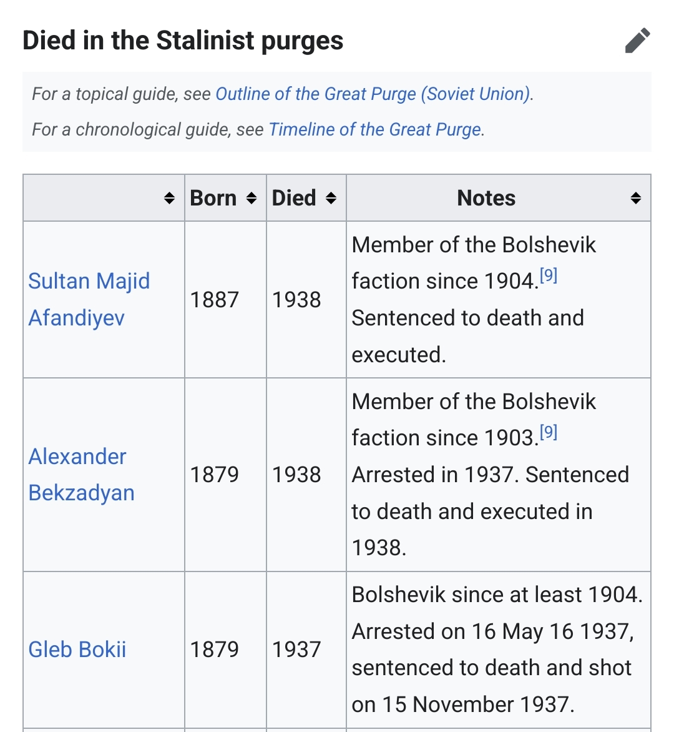Click the Born column header
The height and width of the screenshot is (732, 674).
[x=213, y=198]
